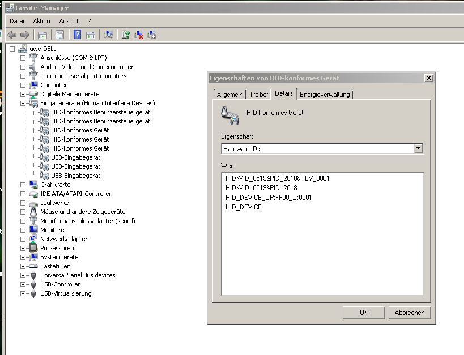Expand the Netzwerkadapter tree node
464x355 pixels.
(x=23, y=239)
